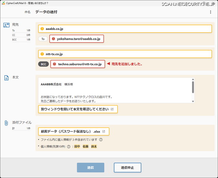Click the BCC 1件 count row

(21, 39)
